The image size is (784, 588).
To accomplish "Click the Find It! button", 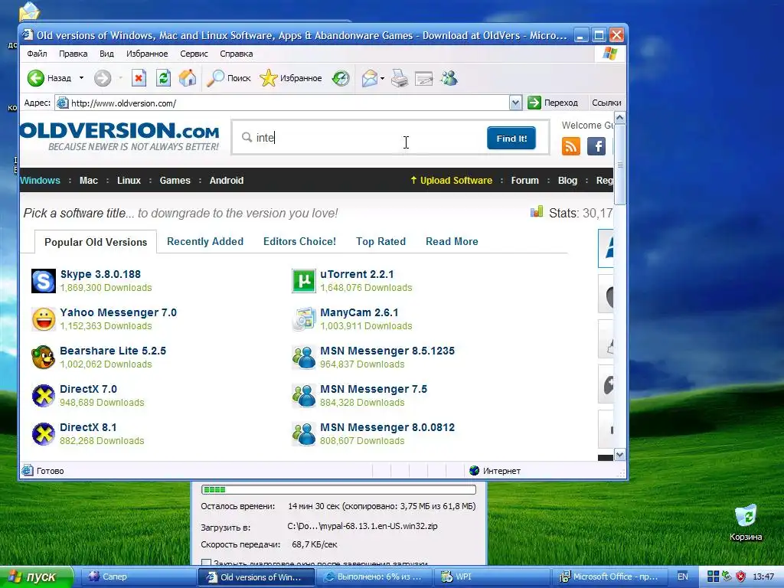I will [x=511, y=139].
